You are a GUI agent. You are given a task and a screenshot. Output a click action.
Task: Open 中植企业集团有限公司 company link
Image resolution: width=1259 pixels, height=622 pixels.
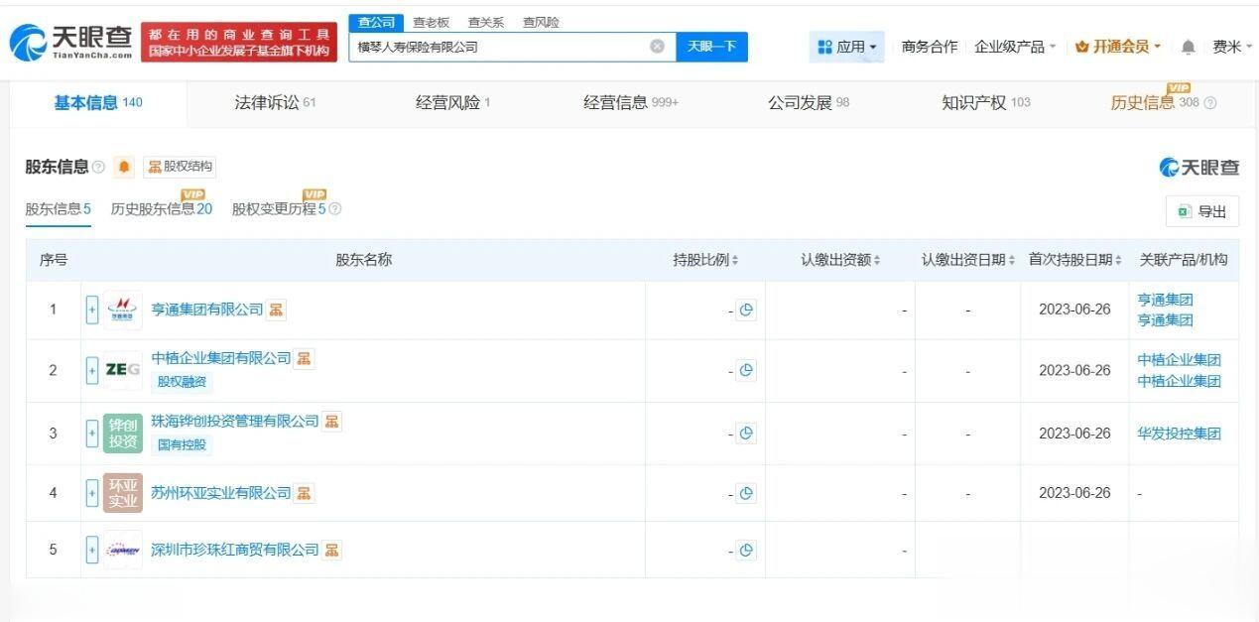pyautogui.click(x=221, y=358)
